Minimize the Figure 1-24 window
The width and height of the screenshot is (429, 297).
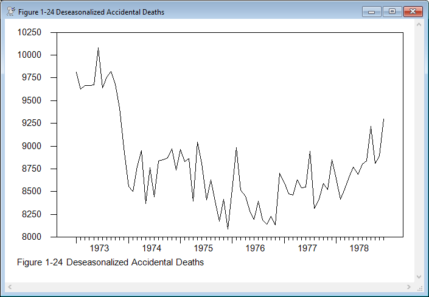(371, 11)
